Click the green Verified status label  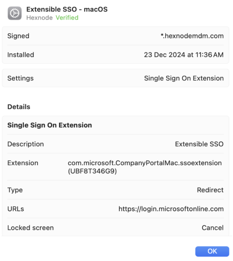67,17
